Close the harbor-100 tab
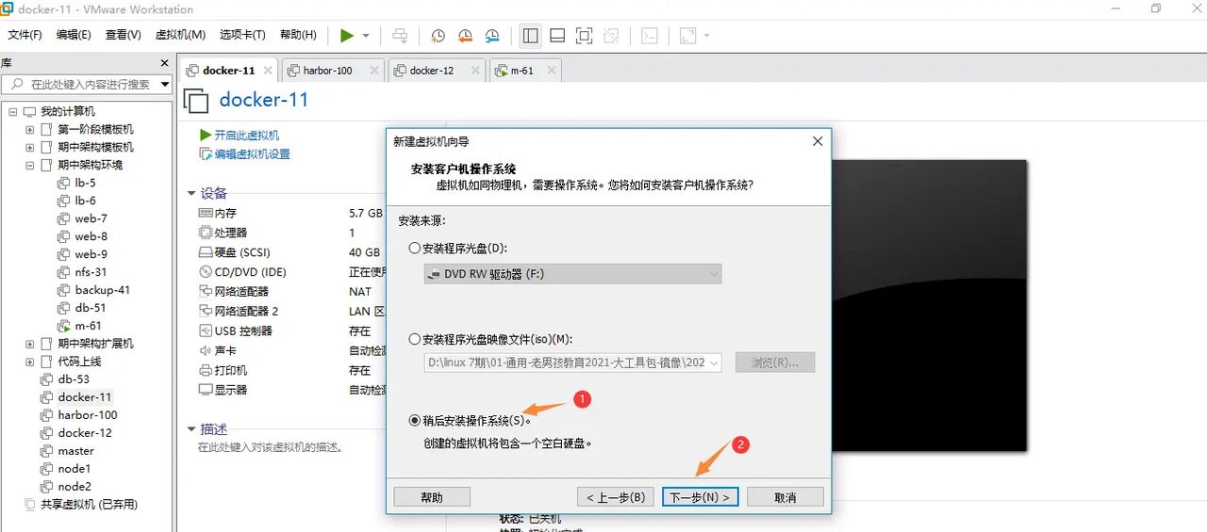 point(374,71)
